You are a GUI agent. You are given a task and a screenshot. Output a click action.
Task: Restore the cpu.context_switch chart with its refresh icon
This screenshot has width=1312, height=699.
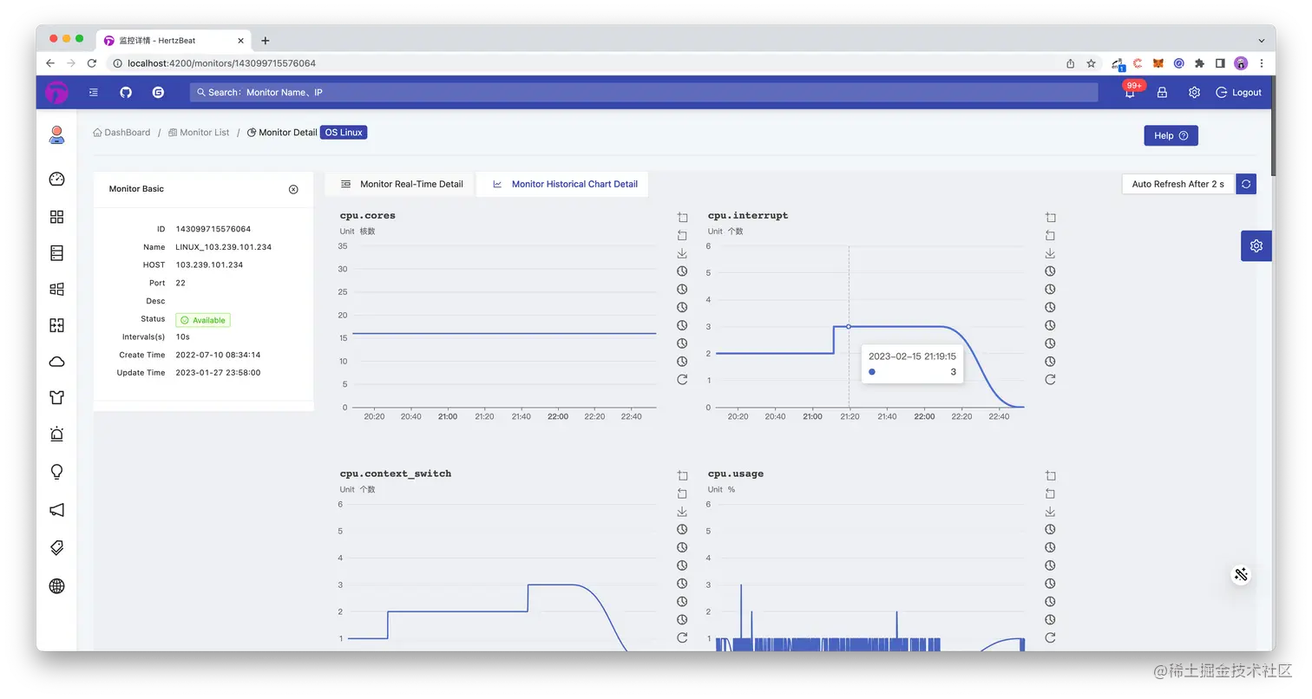pos(682,637)
